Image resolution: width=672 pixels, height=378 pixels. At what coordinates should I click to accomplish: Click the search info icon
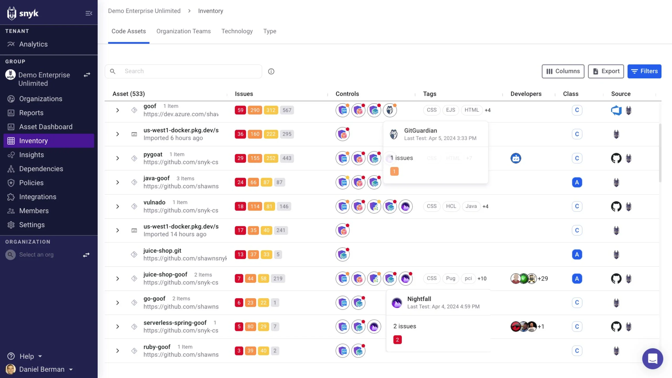[x=271, y=71]
